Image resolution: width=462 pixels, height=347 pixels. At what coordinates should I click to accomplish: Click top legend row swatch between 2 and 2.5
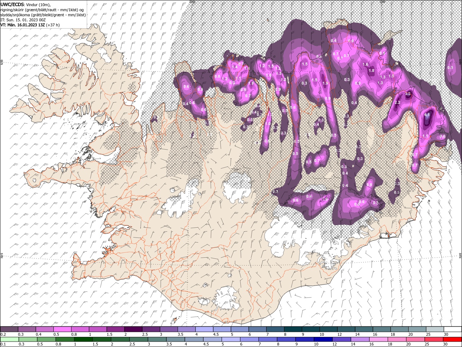(134, 329)
